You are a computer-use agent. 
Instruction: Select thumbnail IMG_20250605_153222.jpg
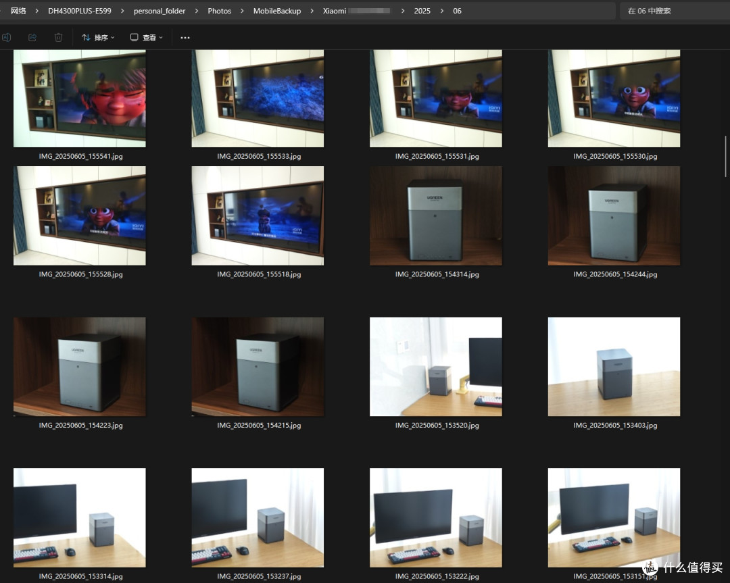[436, 517]
